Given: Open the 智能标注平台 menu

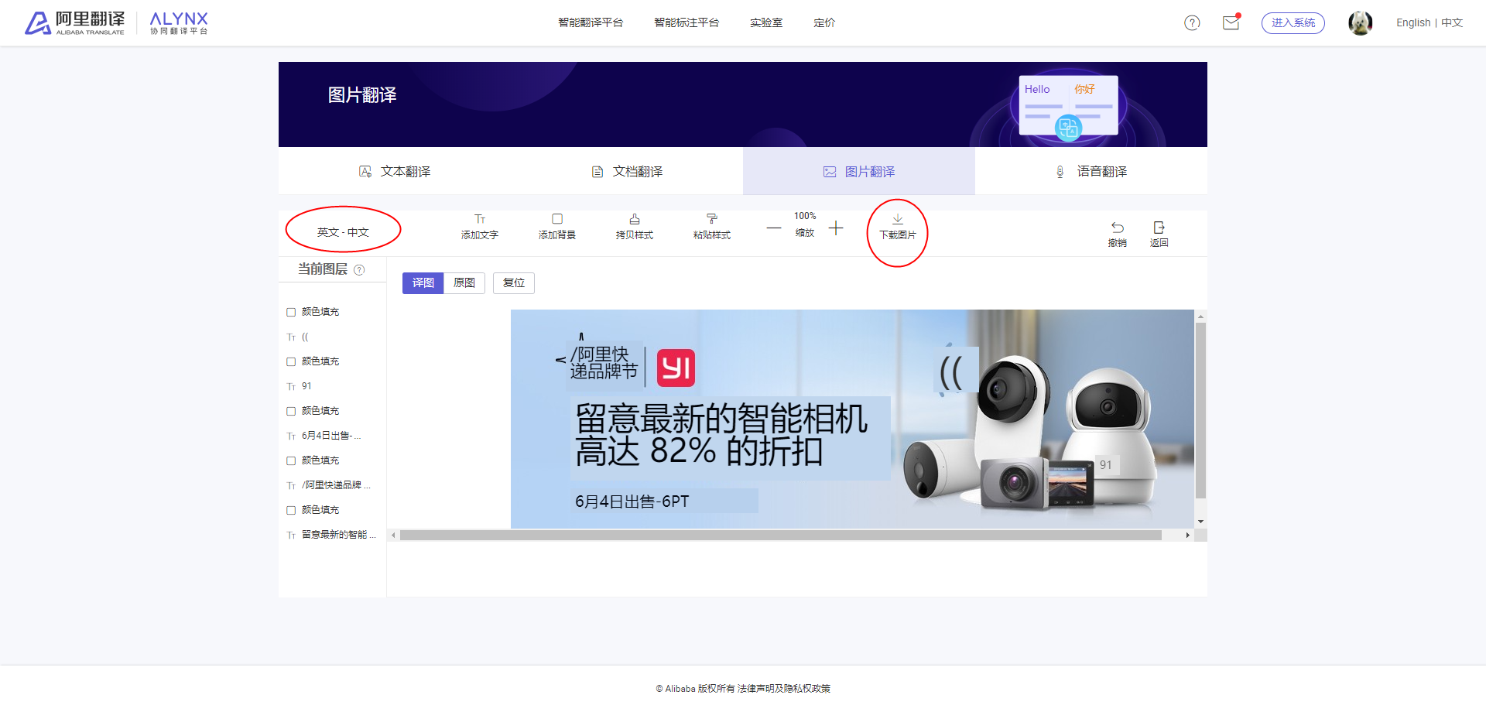Looking at the screenshot, I should (x=687, y=22).
